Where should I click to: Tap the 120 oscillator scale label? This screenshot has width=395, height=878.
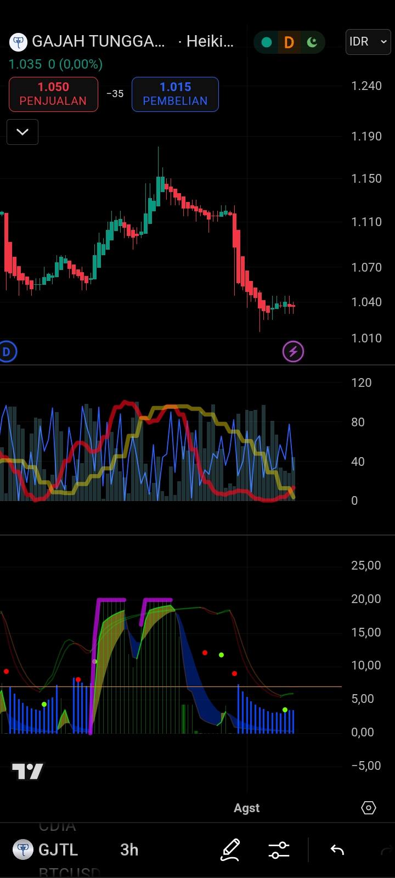tap(362, 382)
